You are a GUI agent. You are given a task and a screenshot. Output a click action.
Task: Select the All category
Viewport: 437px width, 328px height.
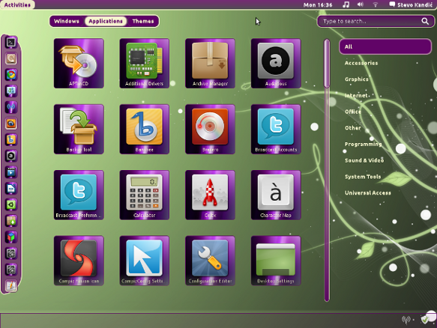pyautogui.click(x=385, y=46)
